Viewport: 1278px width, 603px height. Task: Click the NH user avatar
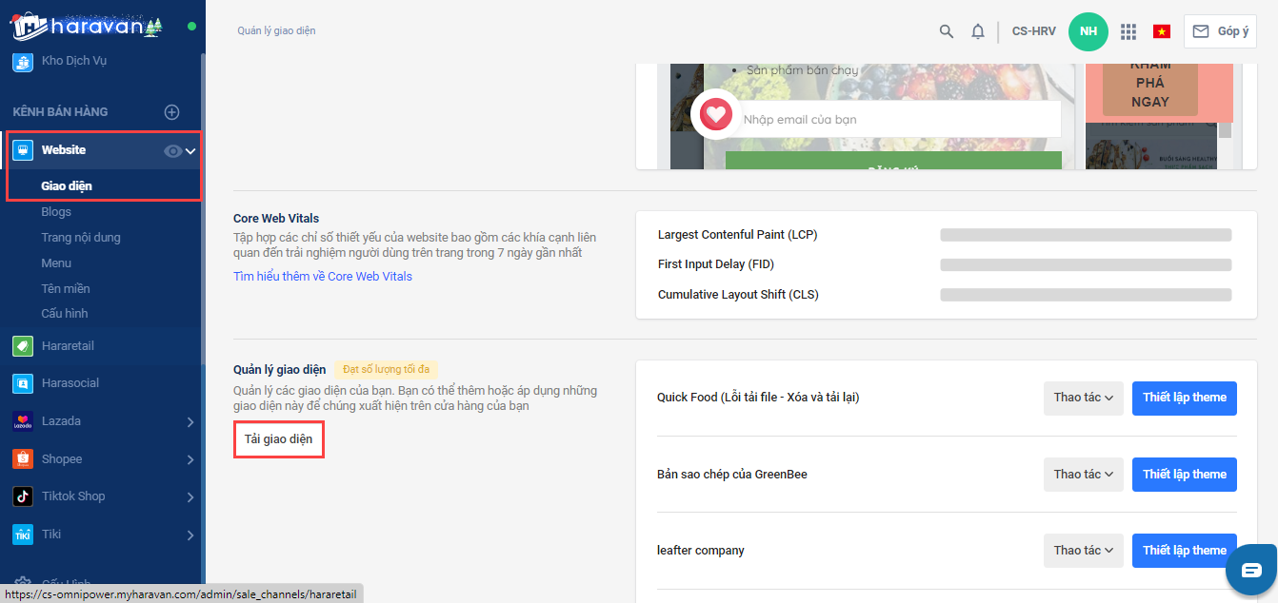pos(1088,31)
